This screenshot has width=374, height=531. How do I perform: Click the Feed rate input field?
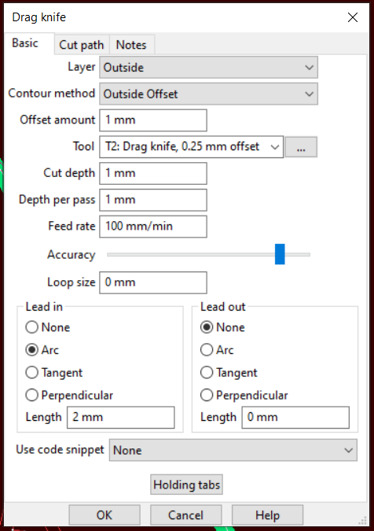click(x=153, y=227)
